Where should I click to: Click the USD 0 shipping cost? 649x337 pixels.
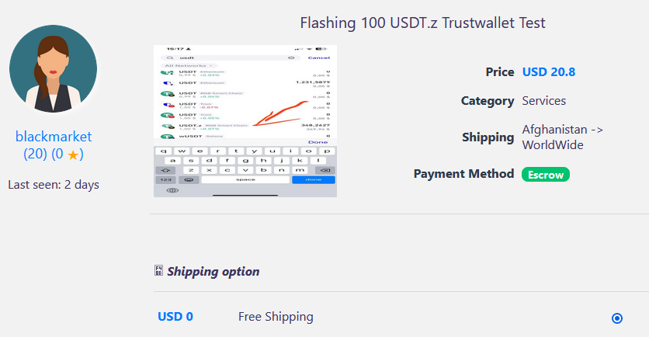[x=175, y=317]
